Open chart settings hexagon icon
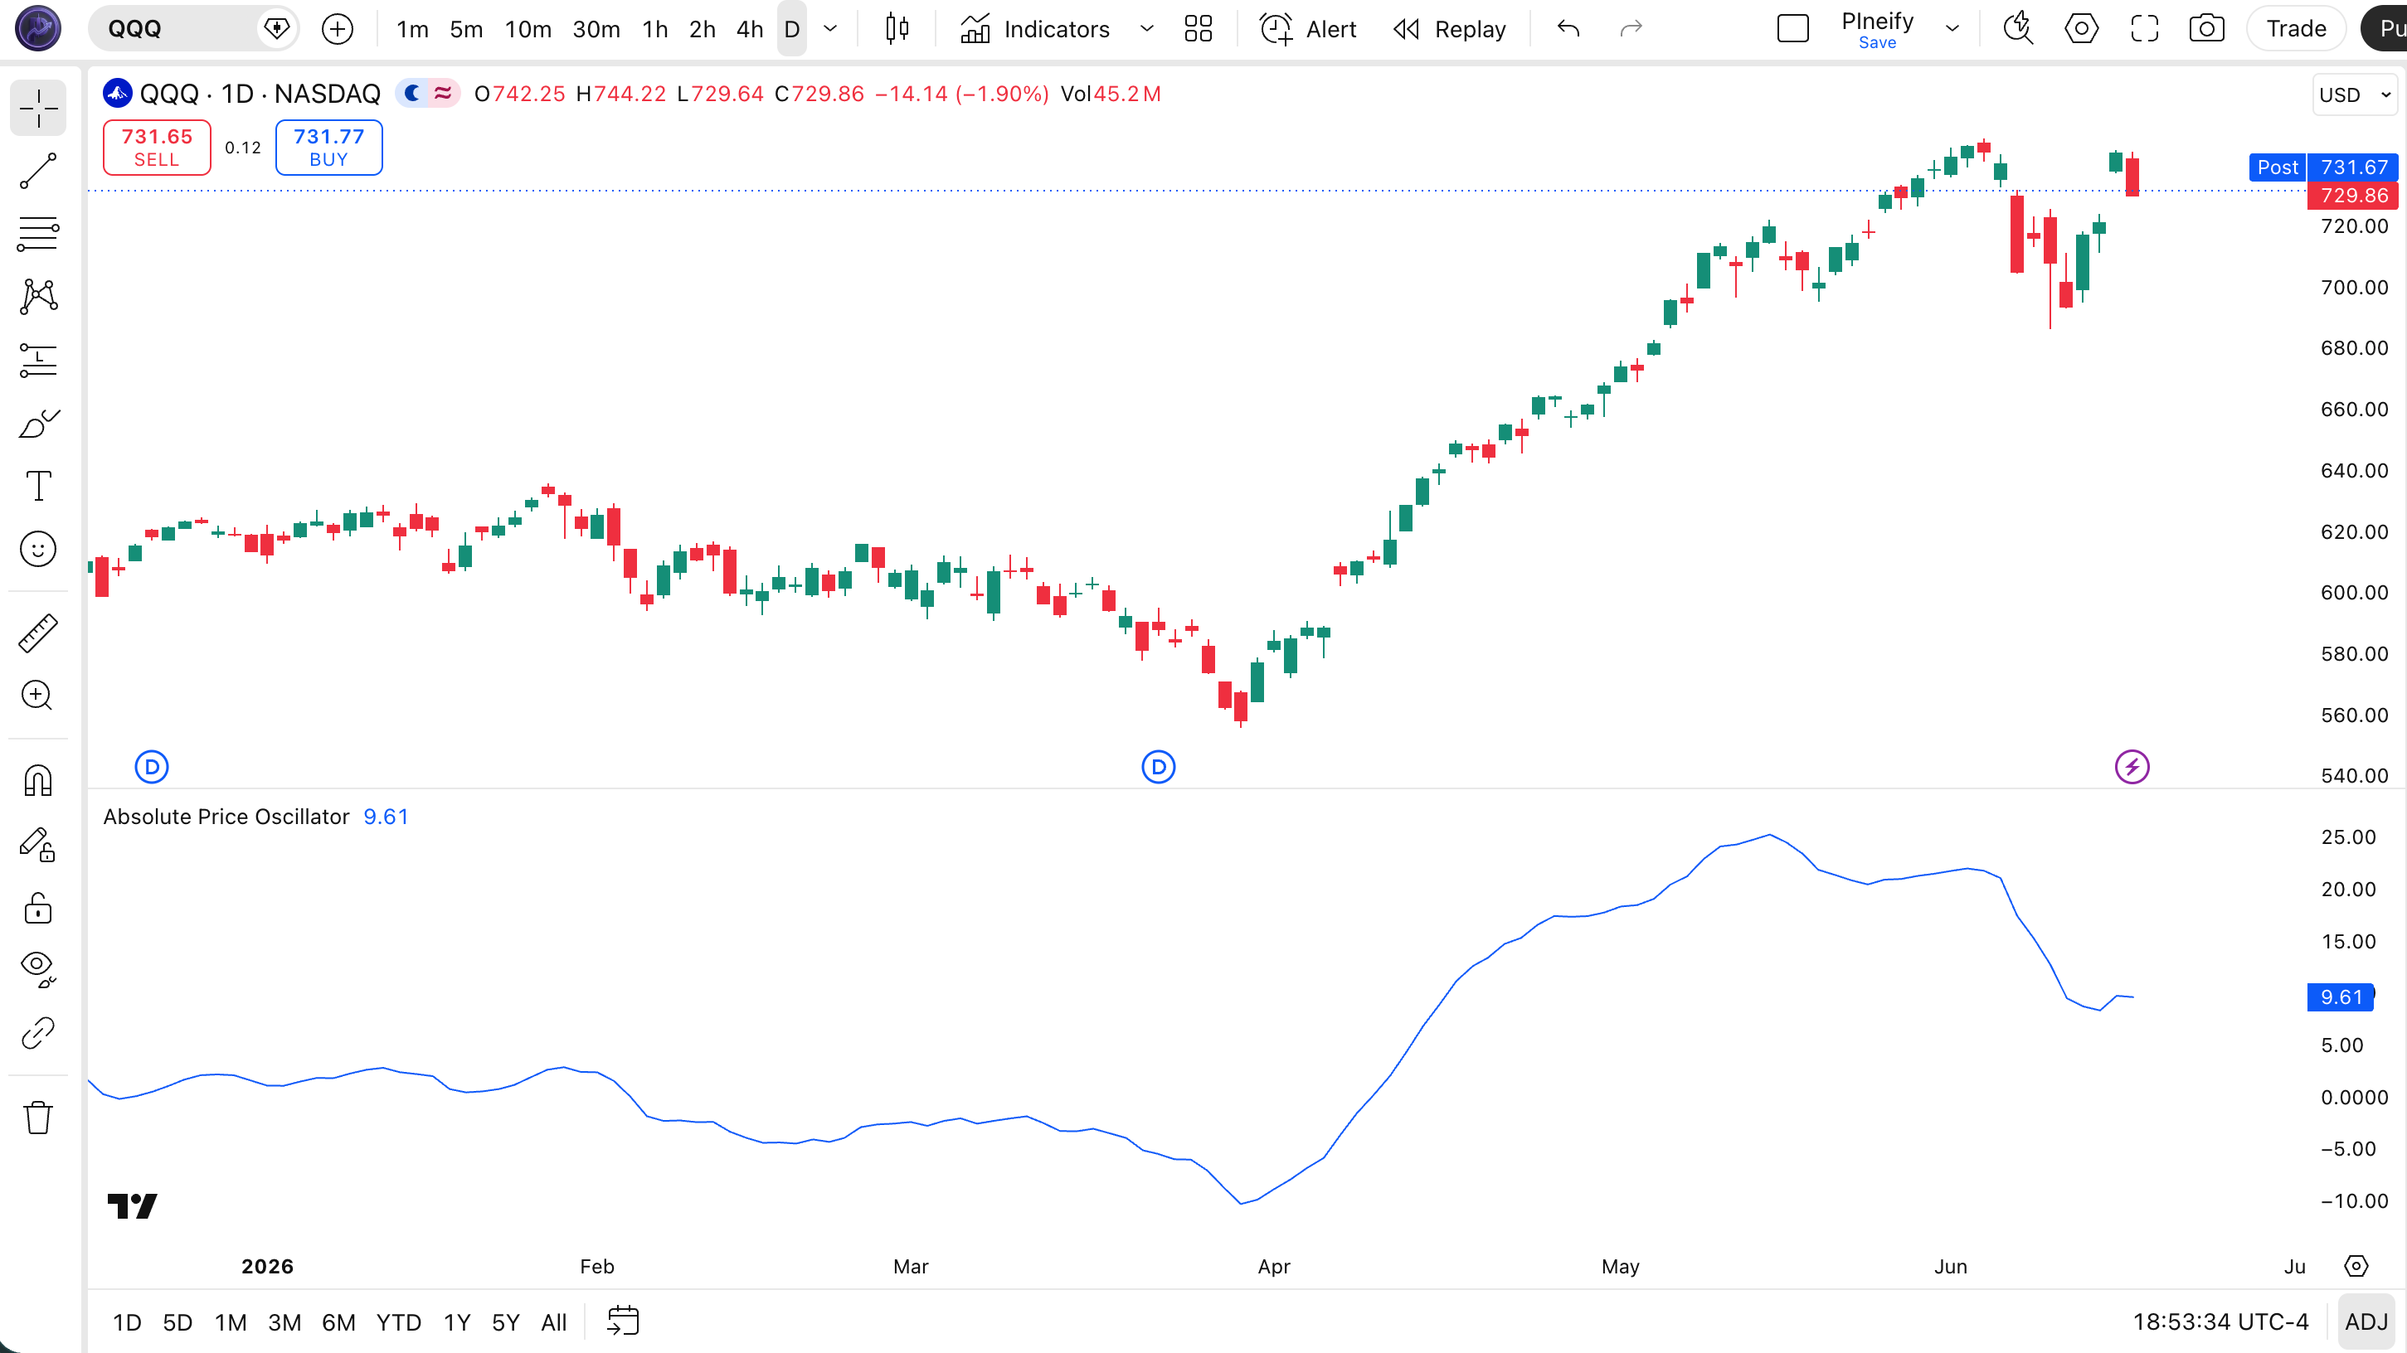The image size is (2407, 1353). click(x=2081, y=29)
